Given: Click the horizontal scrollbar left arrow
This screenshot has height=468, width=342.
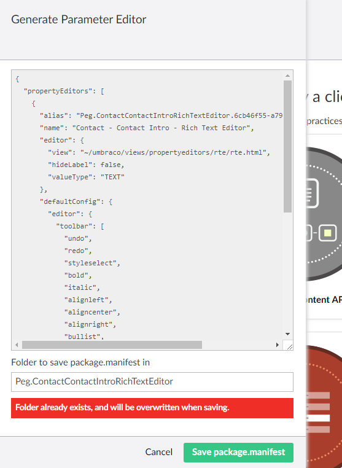Looking at the screenshot, I should pyautogui.click(x=17, y=345).
